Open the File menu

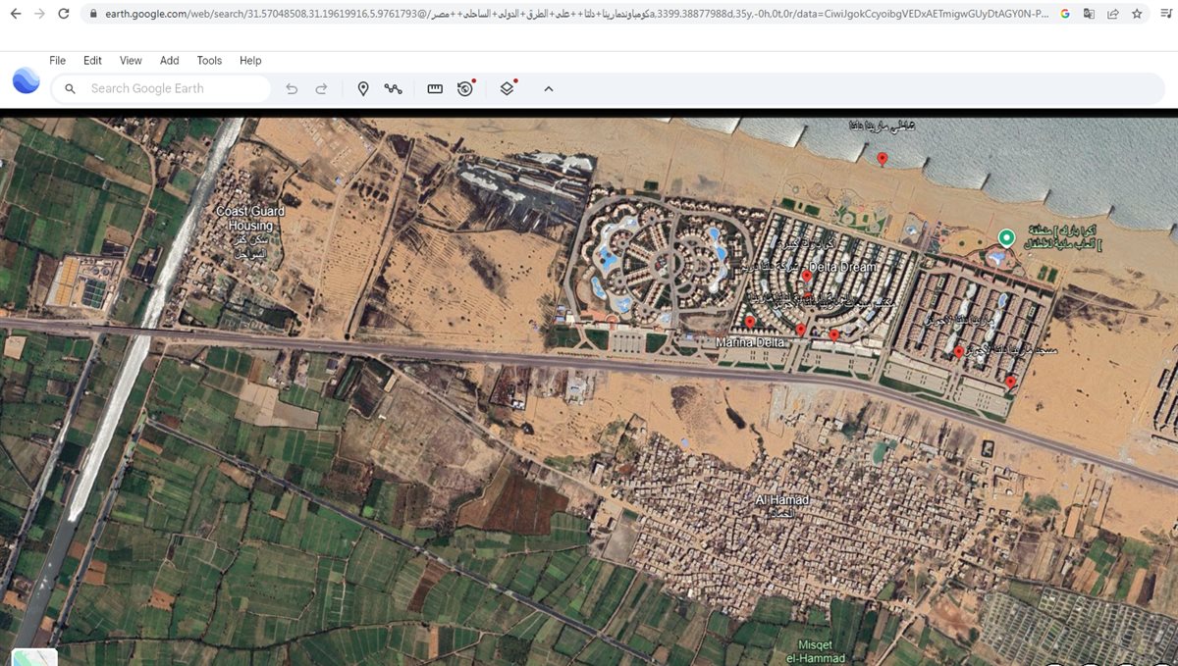click(x=58, y=60)
